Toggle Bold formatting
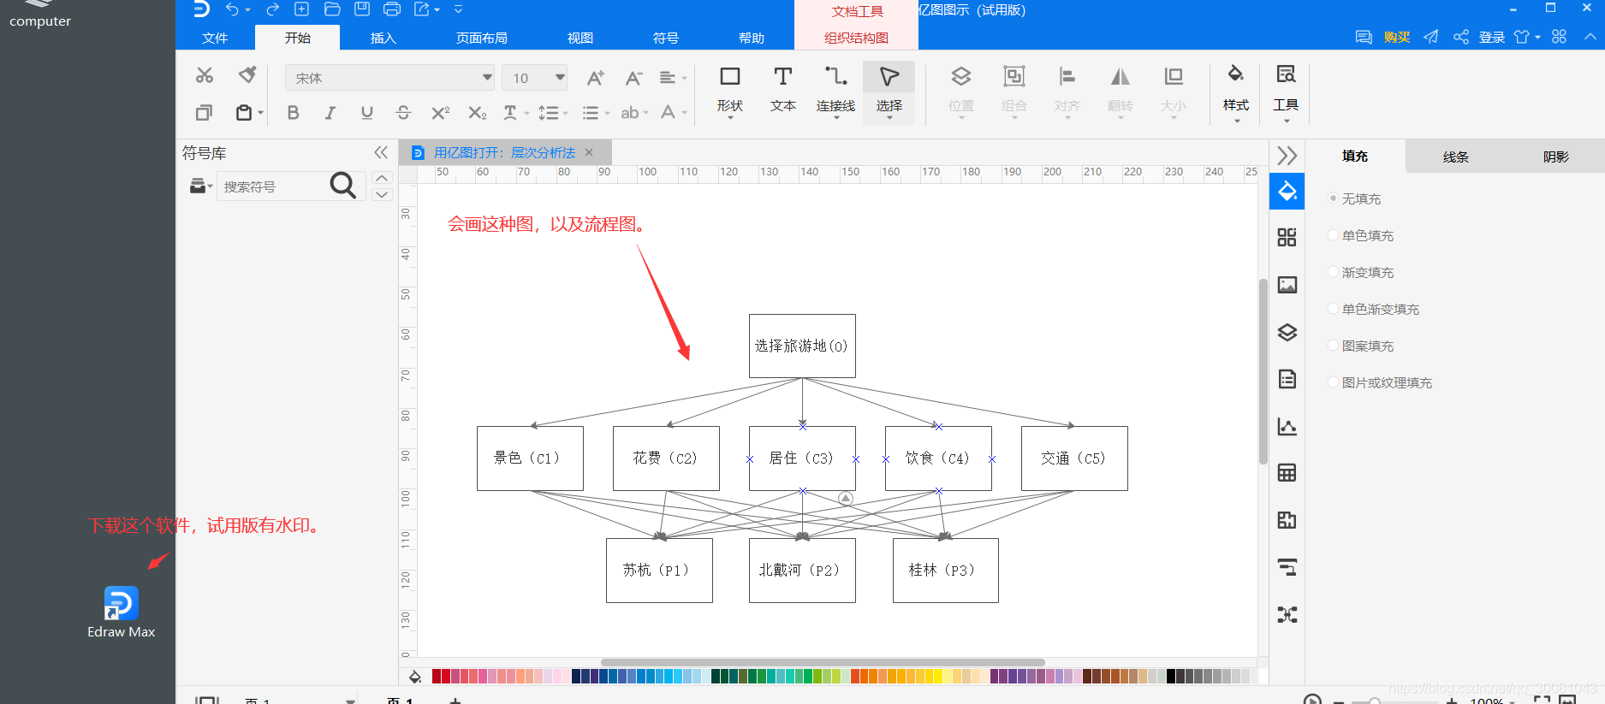The width and height of the screenshot is (1605, 704). tap(293, 112)
